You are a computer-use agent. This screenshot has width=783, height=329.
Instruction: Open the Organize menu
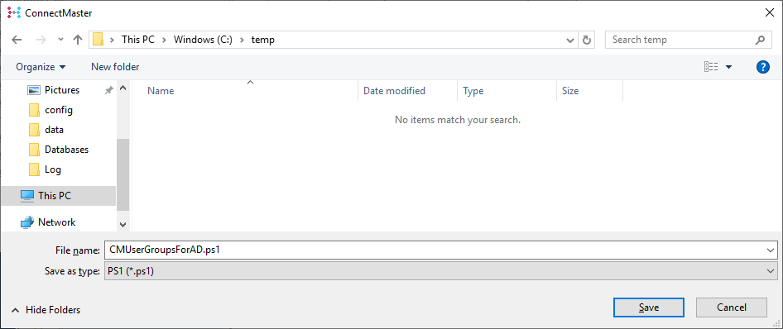[41, 67]
